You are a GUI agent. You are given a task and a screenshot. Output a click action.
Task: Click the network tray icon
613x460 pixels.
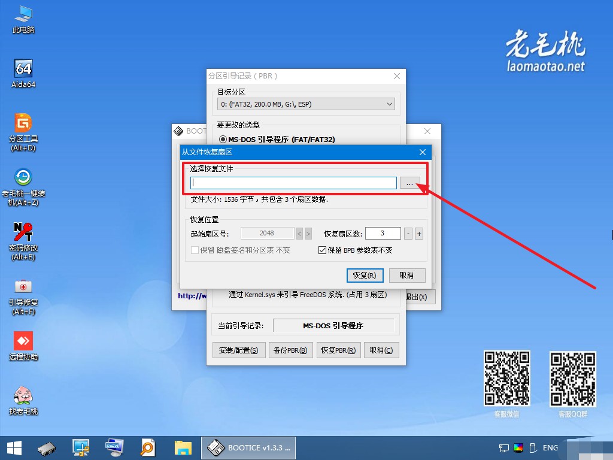coord(504,448)
